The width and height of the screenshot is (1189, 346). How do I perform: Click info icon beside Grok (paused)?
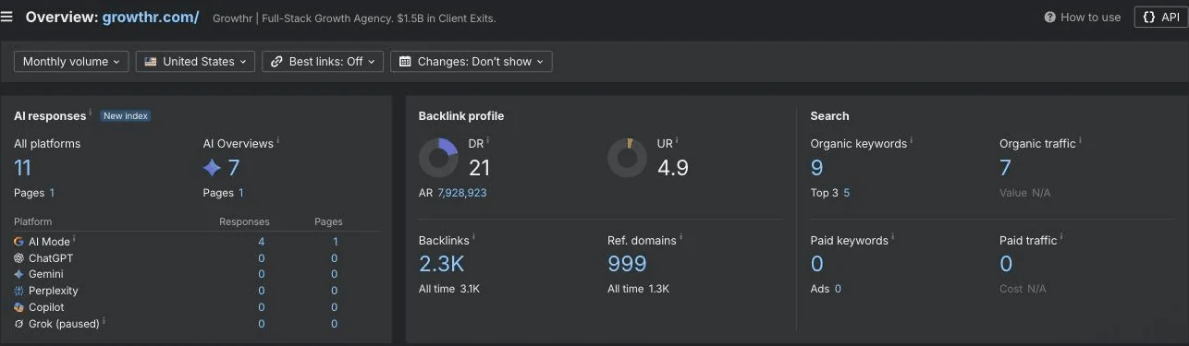[x=104, y=321]
